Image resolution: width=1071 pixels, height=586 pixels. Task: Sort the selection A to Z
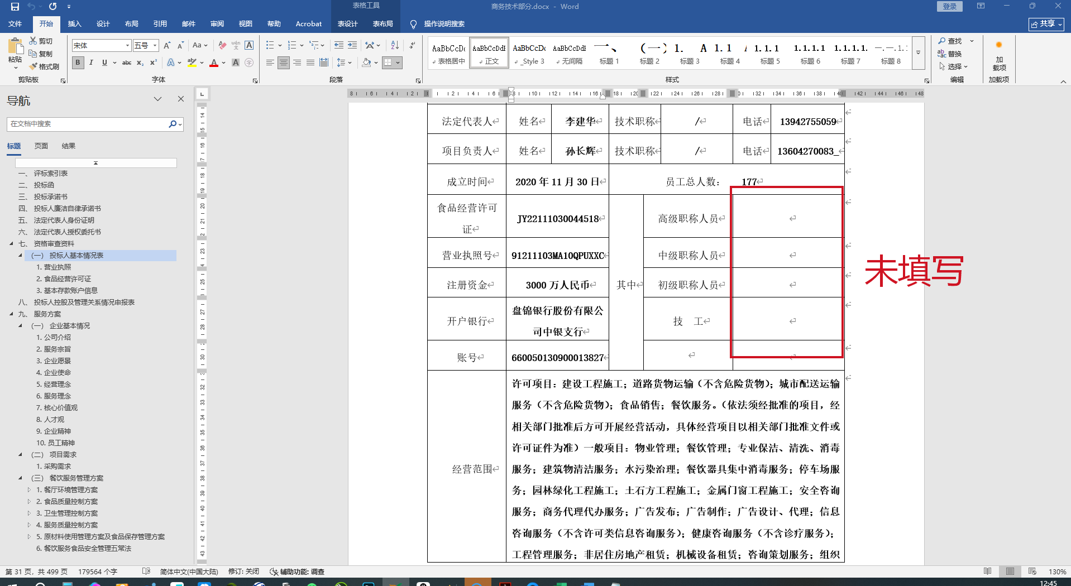(395, 45)
